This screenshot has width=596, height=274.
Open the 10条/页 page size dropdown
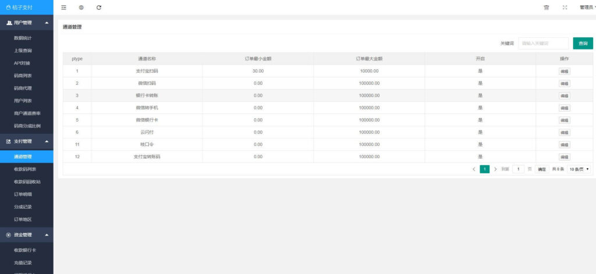[x=579, y=169]
